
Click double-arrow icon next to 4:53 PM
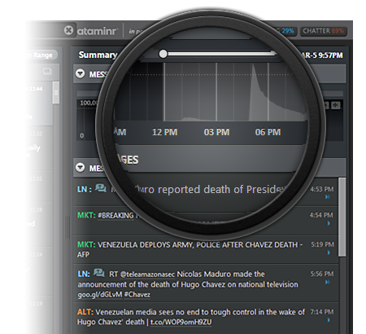tap(328, 197)
